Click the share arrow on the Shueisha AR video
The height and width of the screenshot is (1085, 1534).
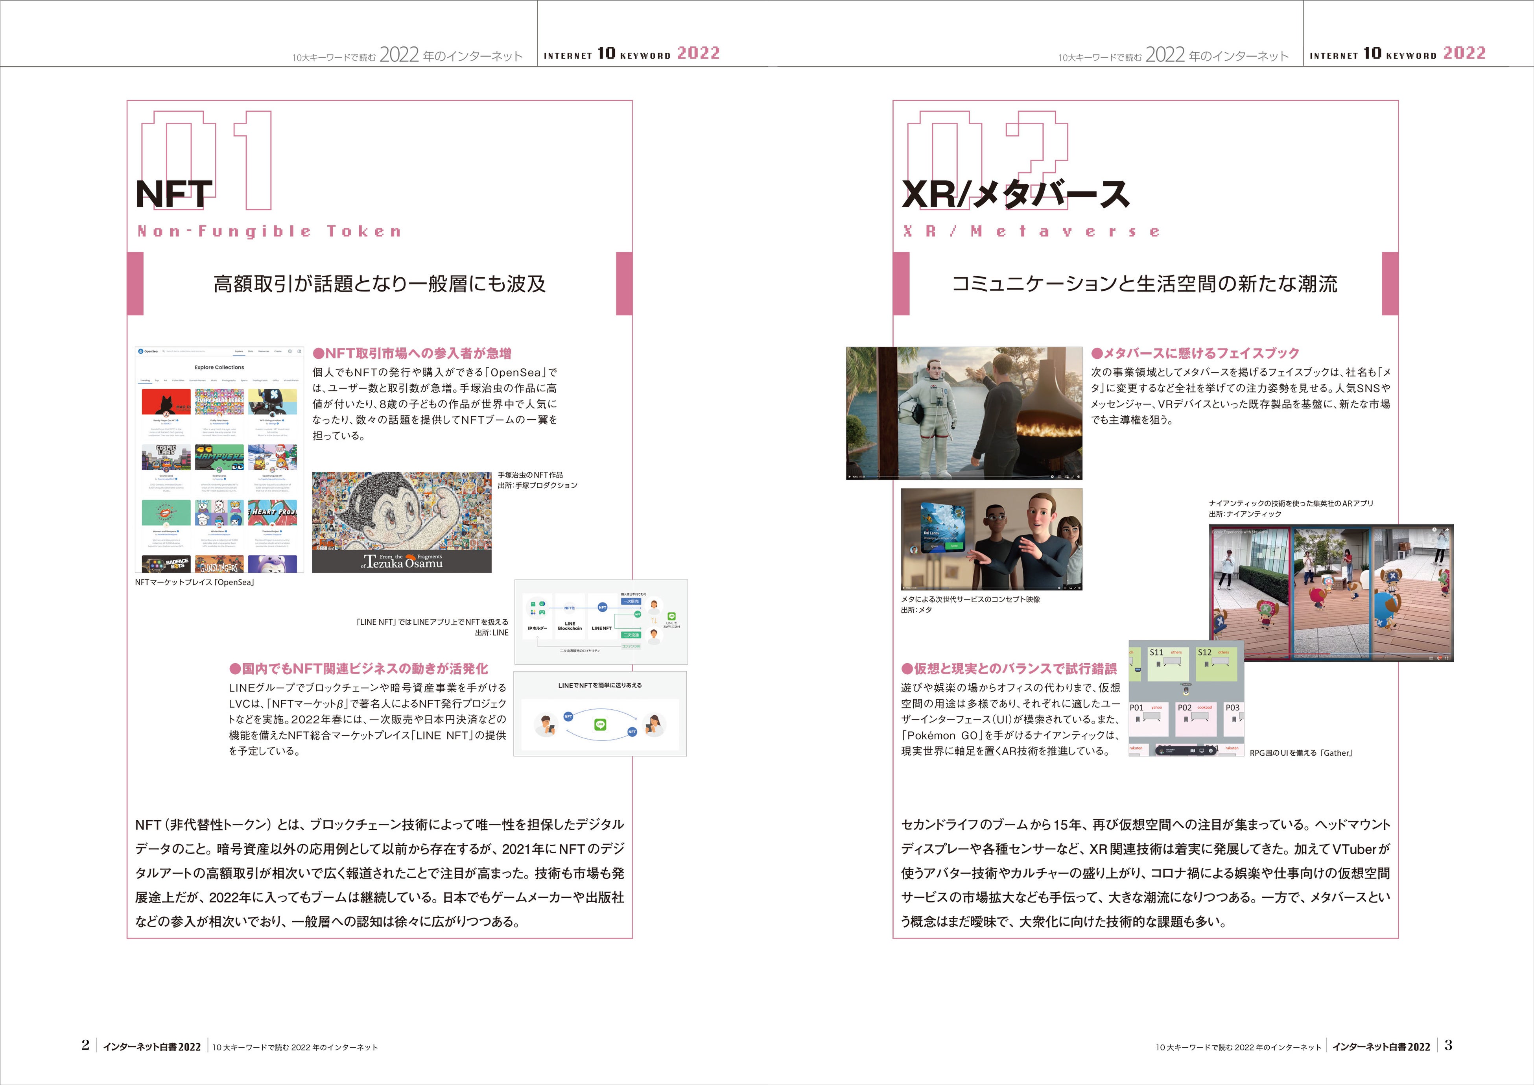[x=1446, y=529]
